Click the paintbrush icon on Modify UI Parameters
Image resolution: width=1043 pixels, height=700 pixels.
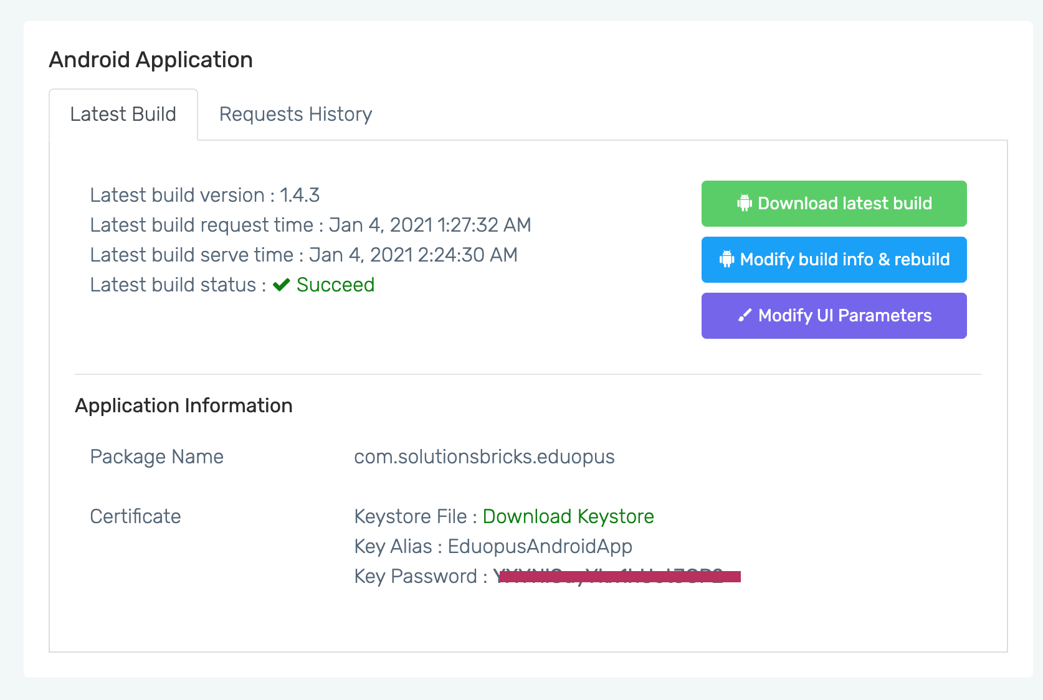[745, 316]
